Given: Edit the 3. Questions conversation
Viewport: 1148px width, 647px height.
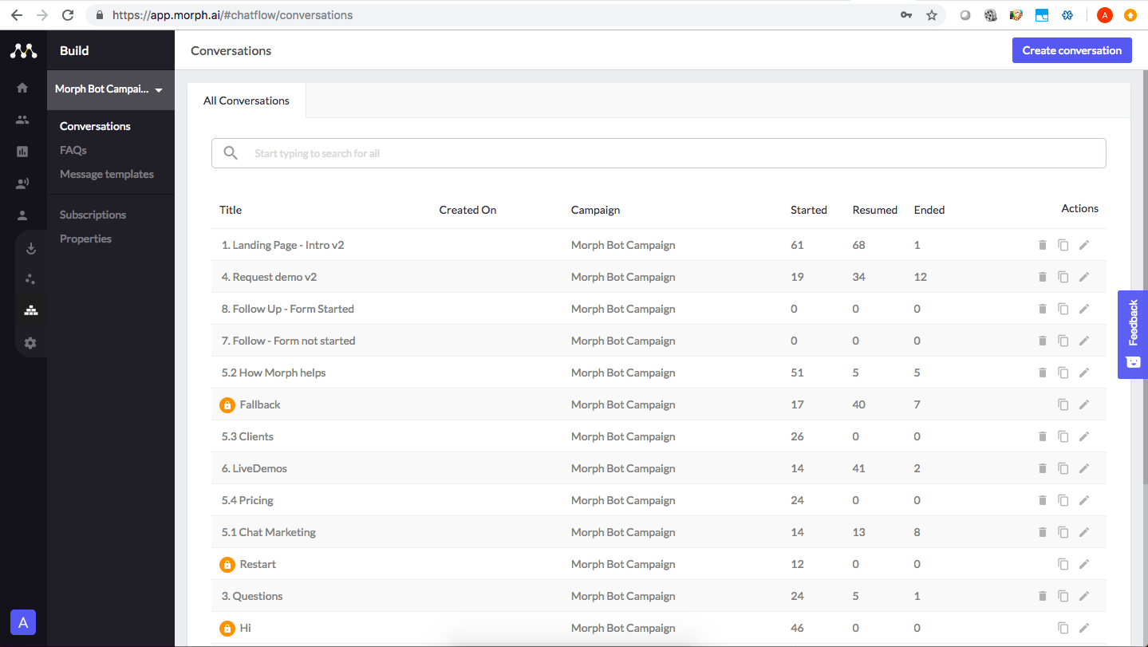Looking at the screenshot, I should click(1083, 596).
